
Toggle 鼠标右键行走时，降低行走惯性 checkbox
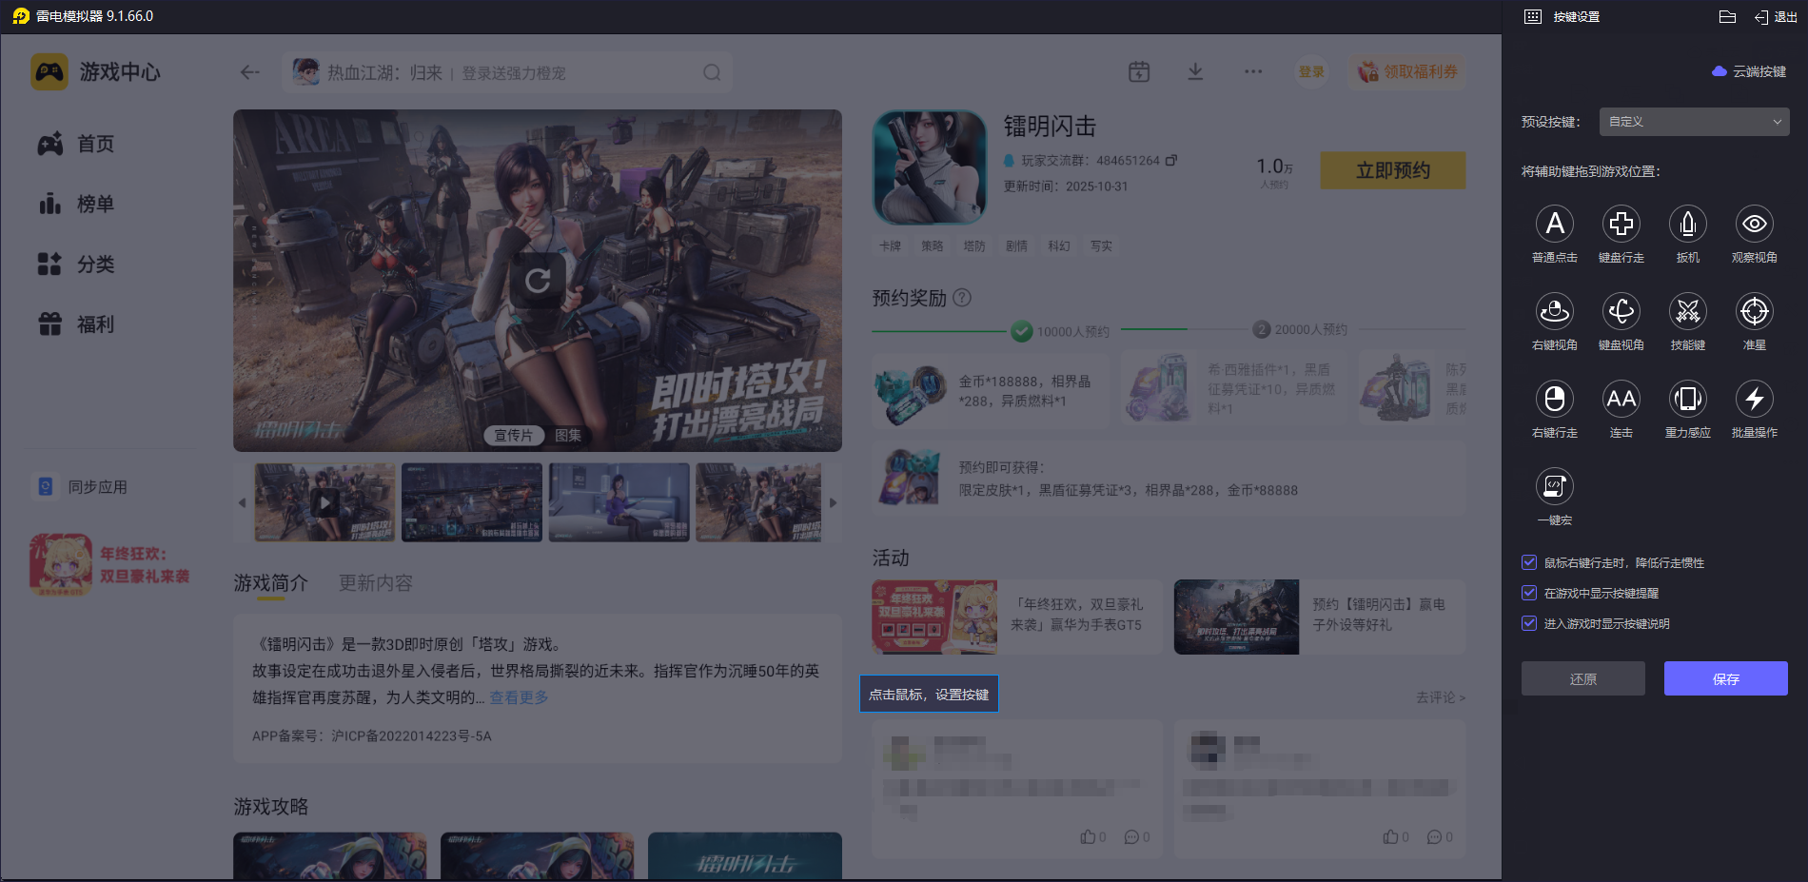pyautogui.click(x=1529, y=563)
